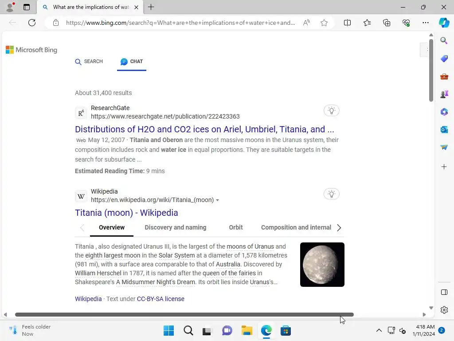This screenshot has height=341, width=454.
Task: Select the Overview tab in Wikipedia result
Action: [112, 228]
